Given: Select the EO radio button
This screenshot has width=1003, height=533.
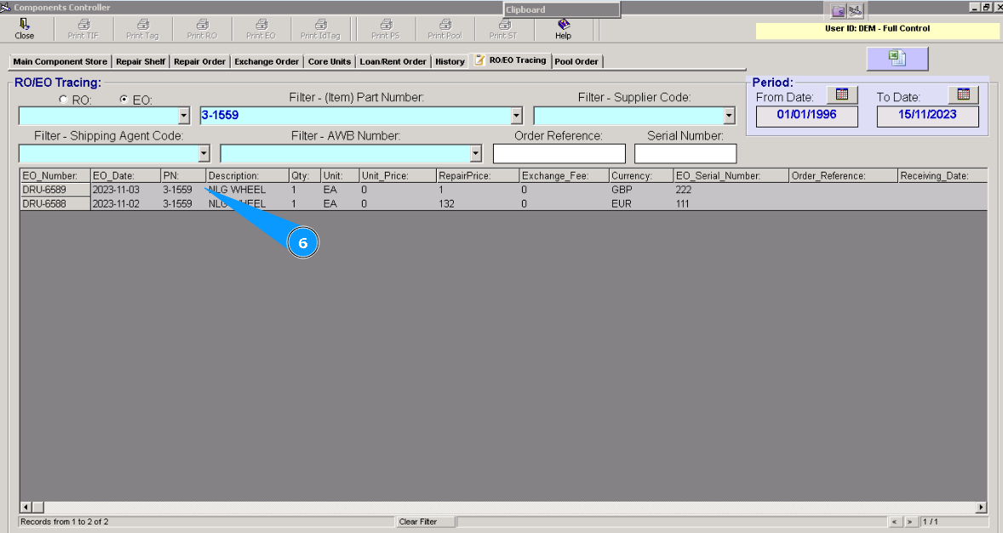Looking at the screenshot, I should 124,99.
